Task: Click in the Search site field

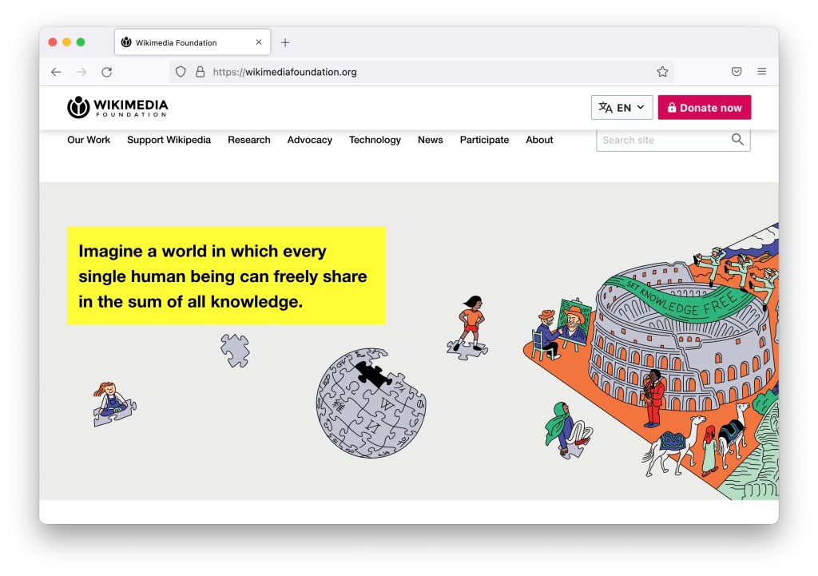Action: point(663,140)
